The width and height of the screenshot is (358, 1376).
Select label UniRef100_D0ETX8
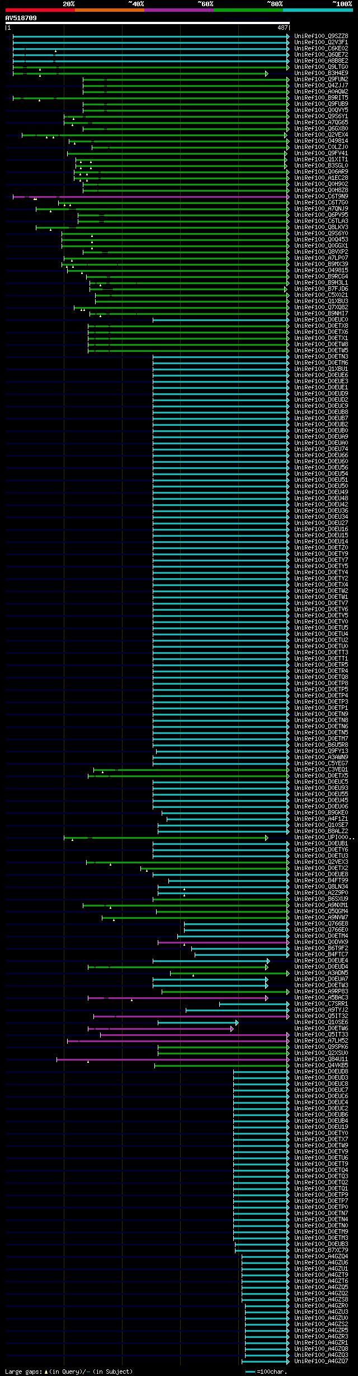click(321, 326)
